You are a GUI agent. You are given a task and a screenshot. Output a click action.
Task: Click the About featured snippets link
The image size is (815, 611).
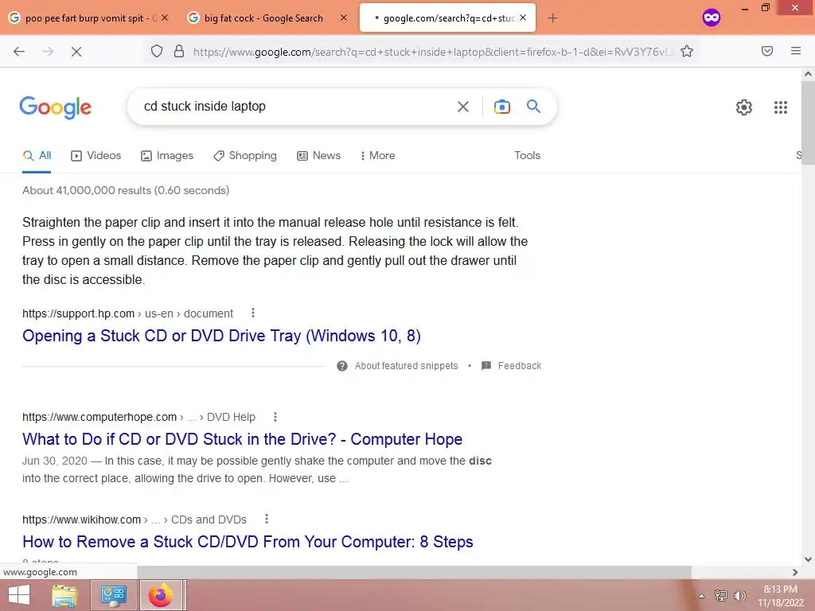coord(406,366)
